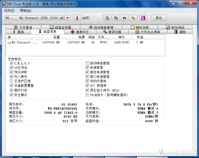Select the 1907694 MB capacity cell
This screenshot has height=158, width=199.
click(x=51, y=42)
